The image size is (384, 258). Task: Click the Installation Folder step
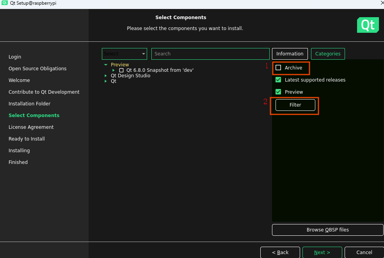click(29, 104)
